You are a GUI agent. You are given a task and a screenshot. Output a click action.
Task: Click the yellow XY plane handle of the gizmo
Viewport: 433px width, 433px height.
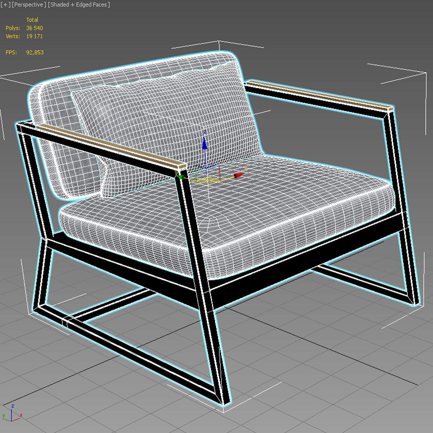point(208,181)
